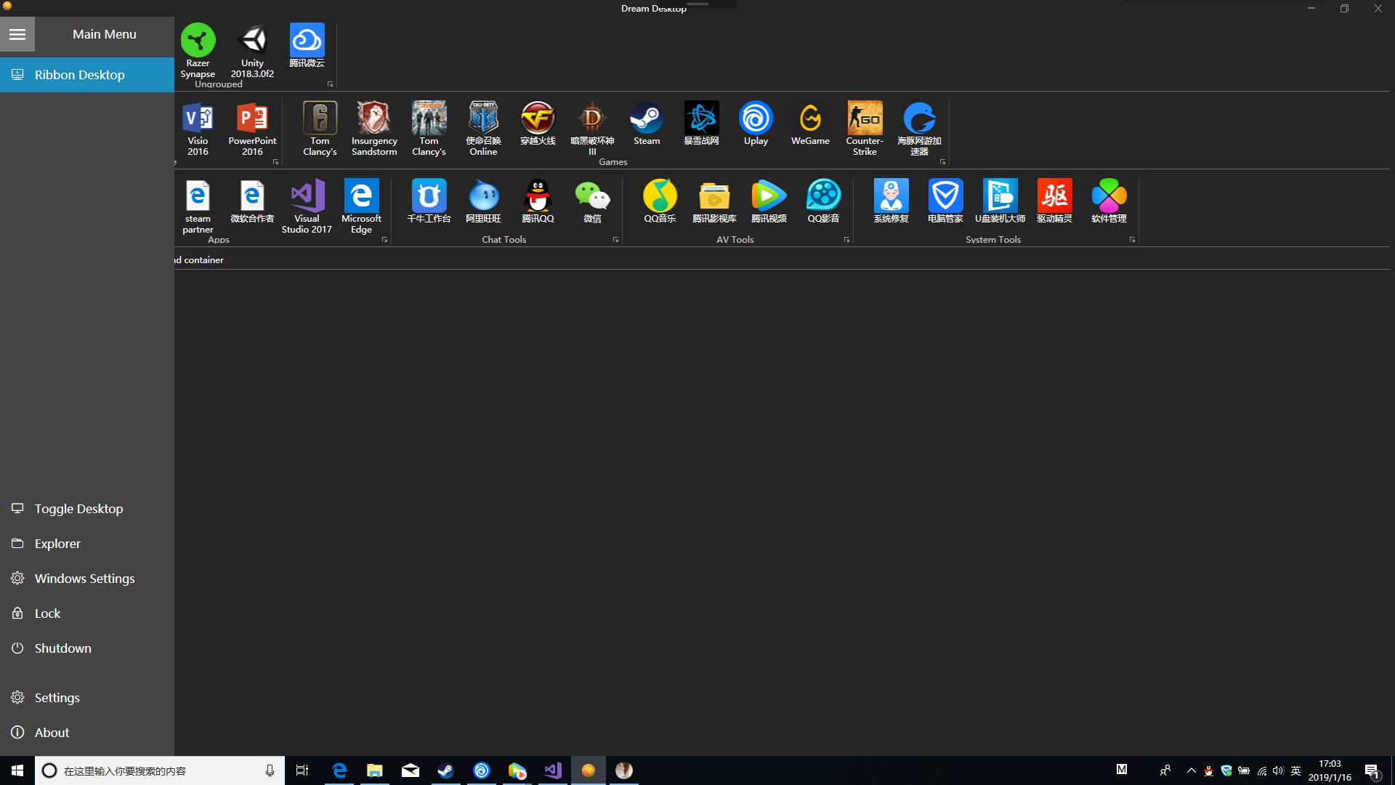Open WeGame
Image resolution: width=1395 pixels, height=785 pixels.
810,123
